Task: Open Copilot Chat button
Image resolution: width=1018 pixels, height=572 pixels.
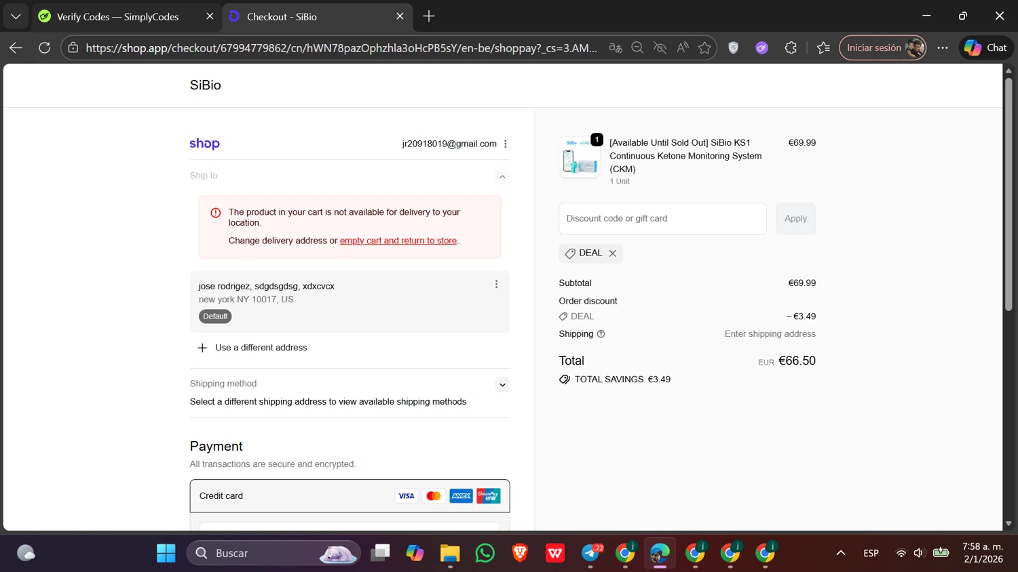Action: click(986, 47)
